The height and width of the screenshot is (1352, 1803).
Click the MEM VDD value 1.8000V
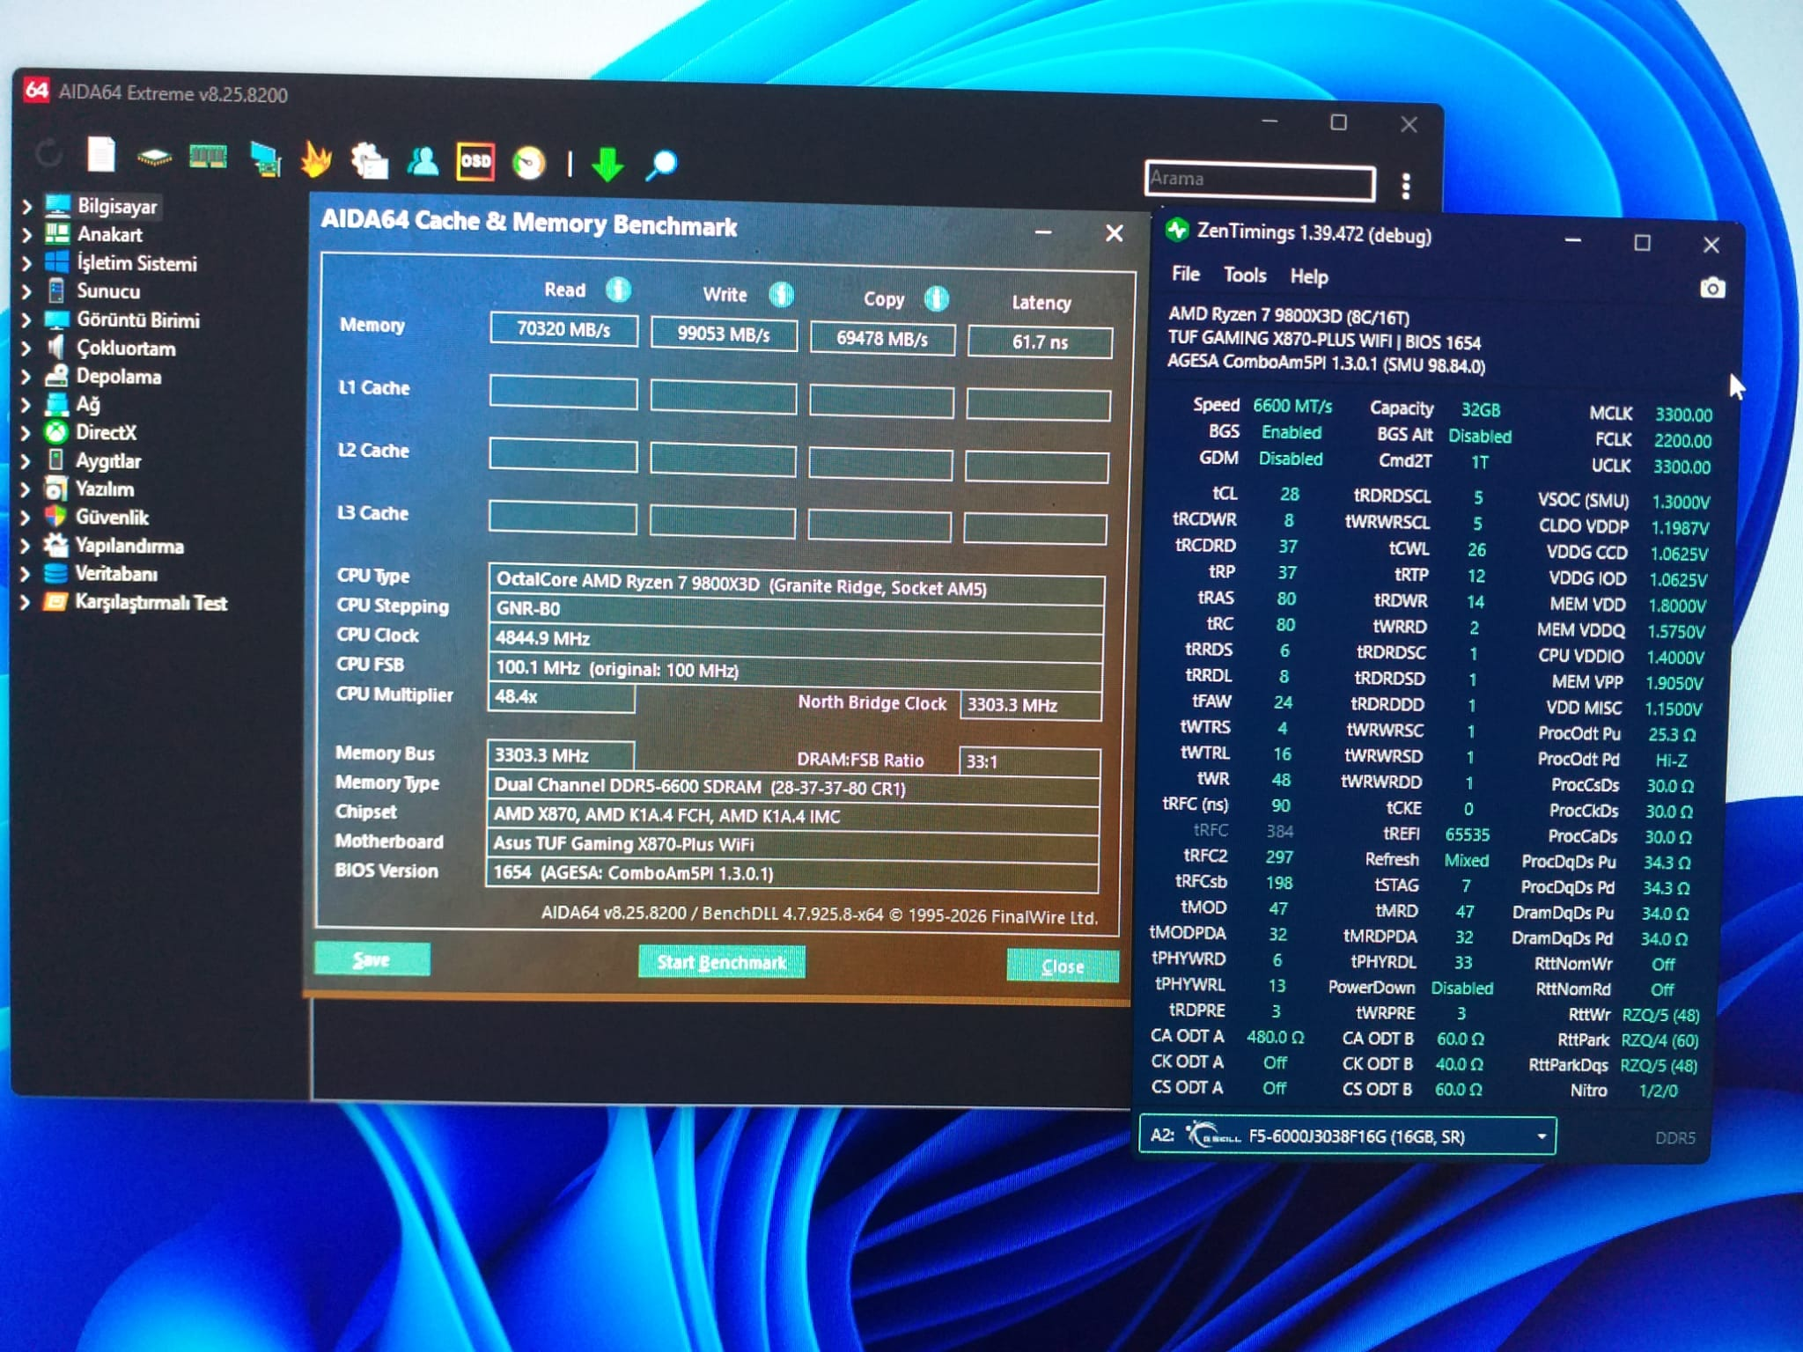click(x=1676, y=606)
